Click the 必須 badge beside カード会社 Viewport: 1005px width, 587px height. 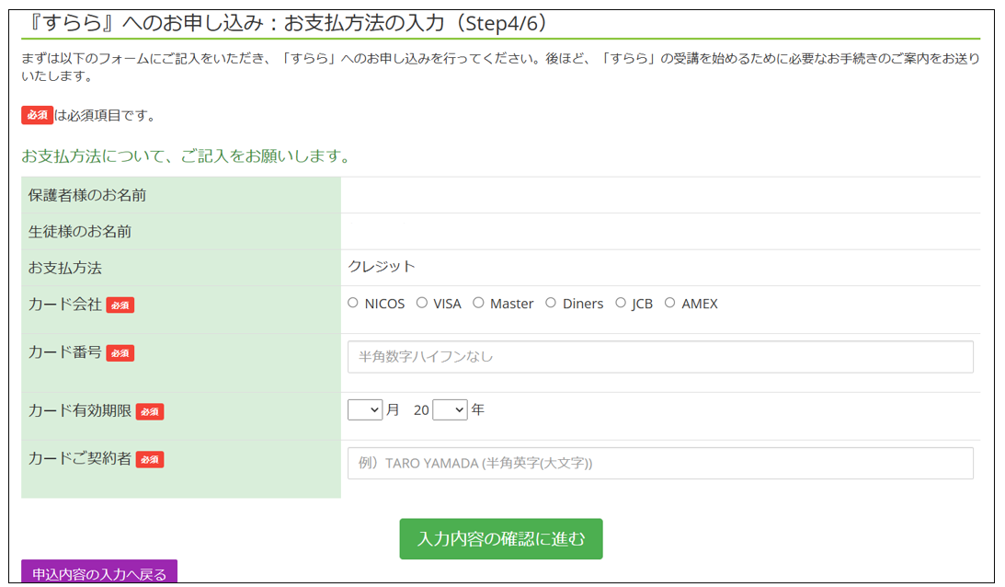pos(120,305)
